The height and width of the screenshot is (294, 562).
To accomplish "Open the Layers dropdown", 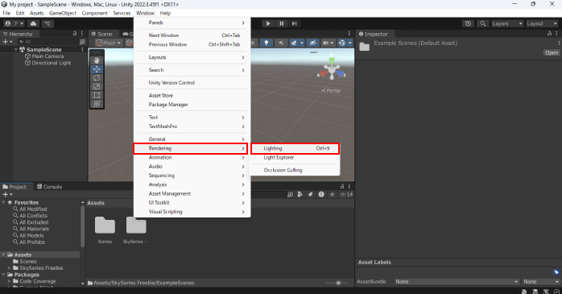I will coord(507,23).
